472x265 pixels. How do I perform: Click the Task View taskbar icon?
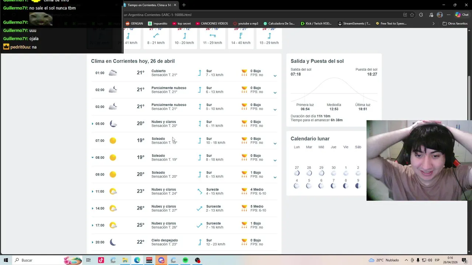point(88,260)
